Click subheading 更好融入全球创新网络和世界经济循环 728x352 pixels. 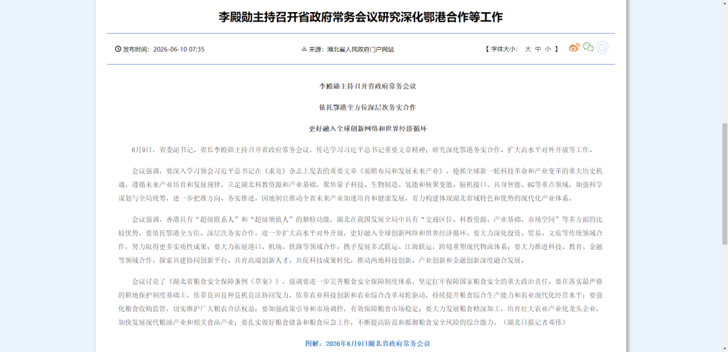click(367, 129)
